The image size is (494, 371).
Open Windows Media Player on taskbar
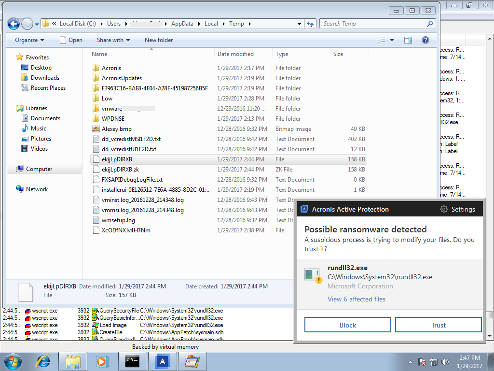point(101,361)
